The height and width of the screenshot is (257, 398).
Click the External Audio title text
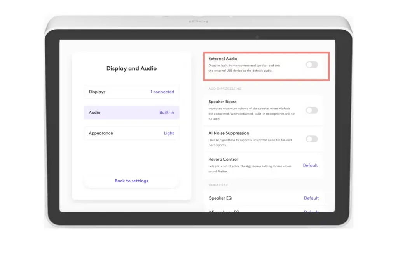[x=223, y=59]
